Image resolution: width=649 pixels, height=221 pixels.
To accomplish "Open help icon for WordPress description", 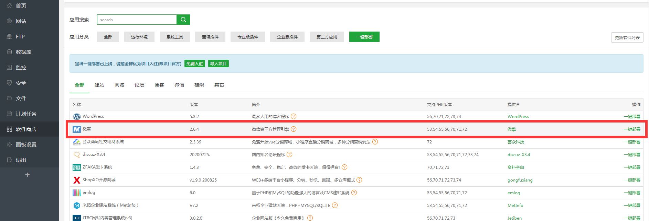I will 294,116.
